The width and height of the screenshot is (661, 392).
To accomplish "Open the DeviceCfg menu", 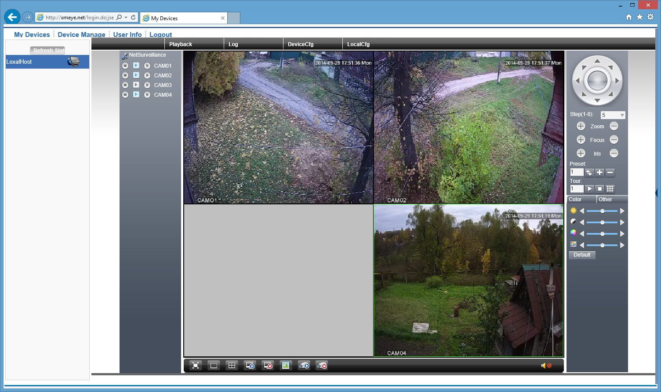I will coord(301,44).
